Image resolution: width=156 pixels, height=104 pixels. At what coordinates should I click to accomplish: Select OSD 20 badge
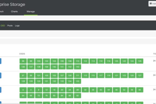pyautogui.click(x=62, y=90)
